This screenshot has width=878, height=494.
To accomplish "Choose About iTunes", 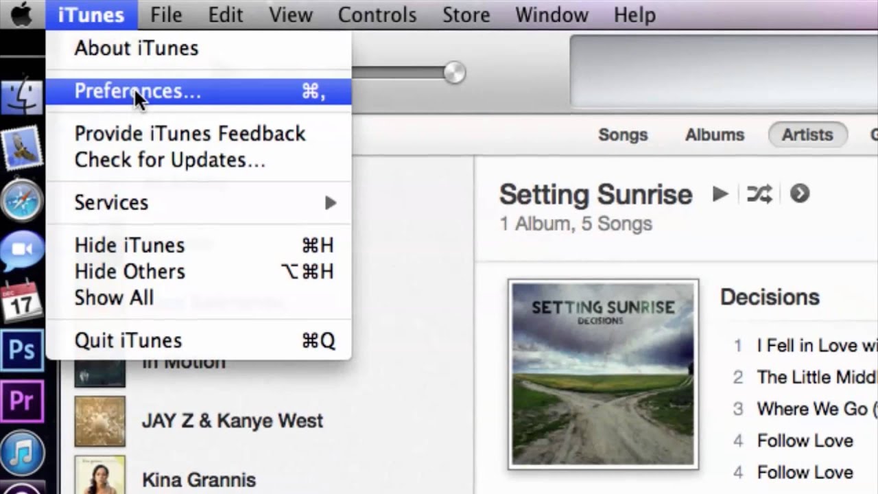I will click(198, 49).
